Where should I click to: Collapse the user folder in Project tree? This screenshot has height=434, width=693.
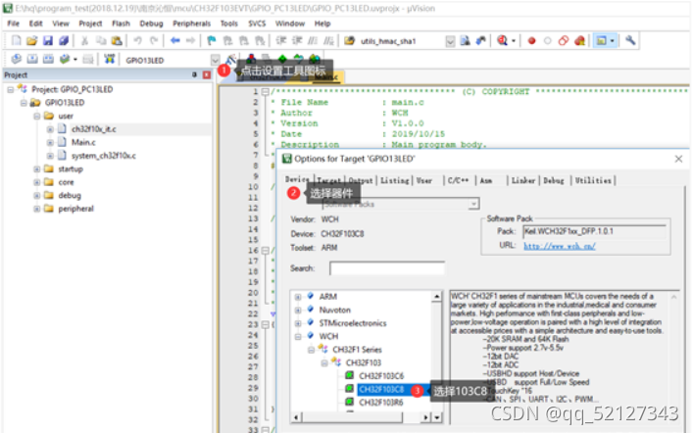(37, 117)
